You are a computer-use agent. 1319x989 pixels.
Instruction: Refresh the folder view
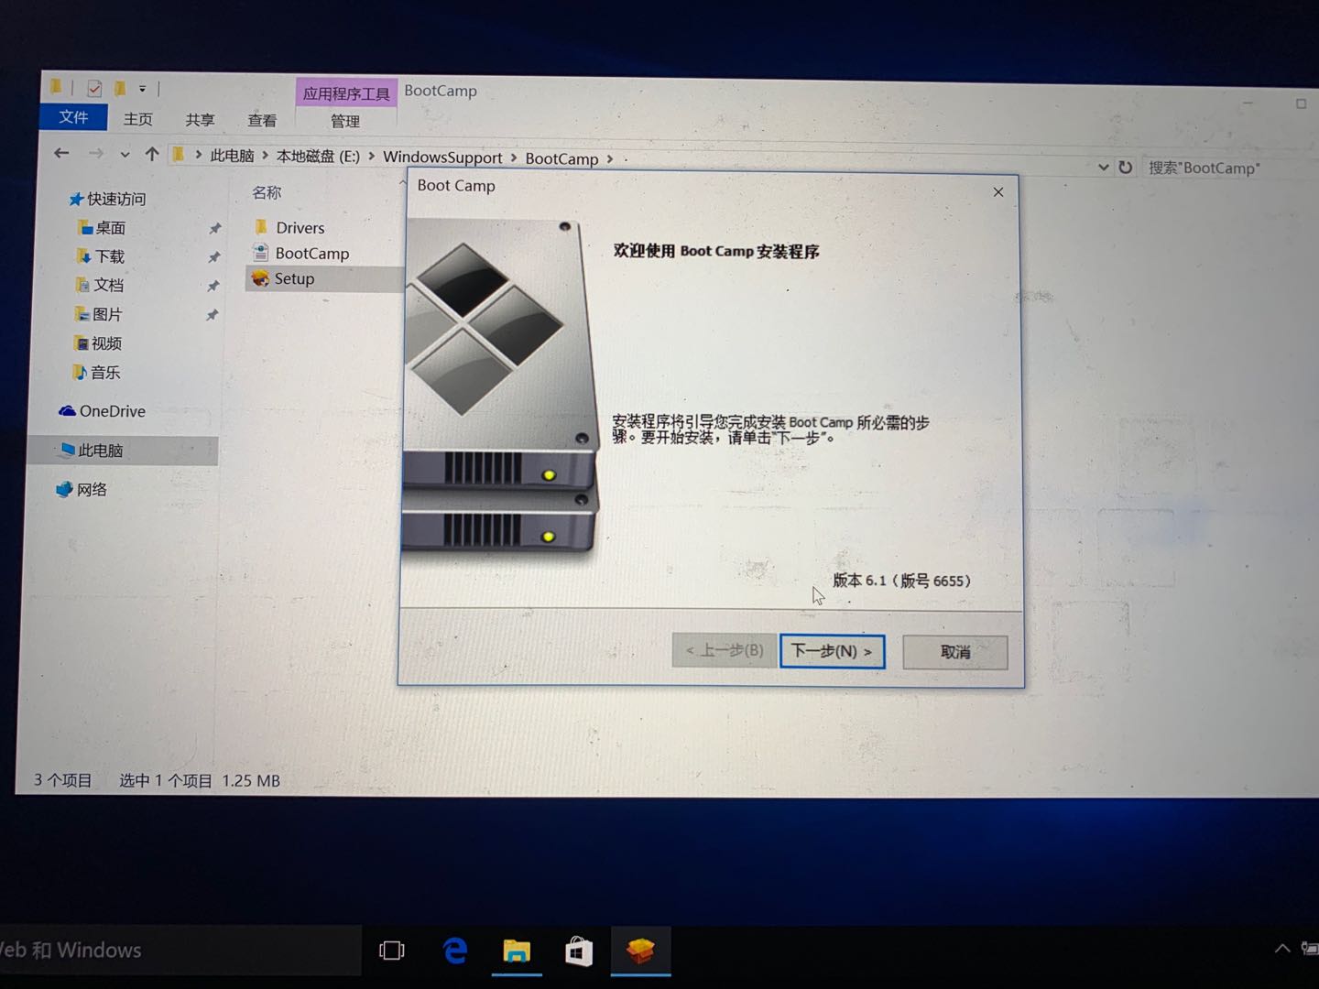coord(1126,168)
